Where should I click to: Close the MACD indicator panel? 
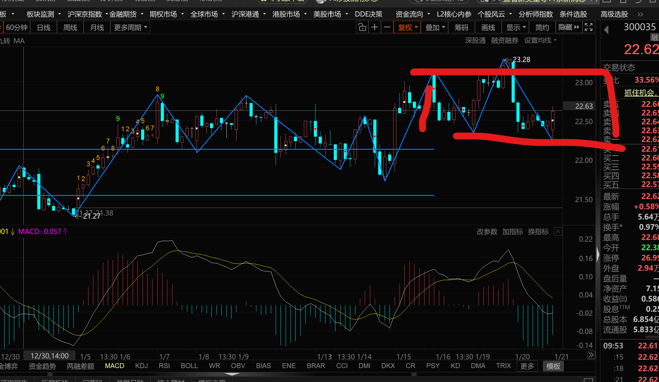(558, 232)
